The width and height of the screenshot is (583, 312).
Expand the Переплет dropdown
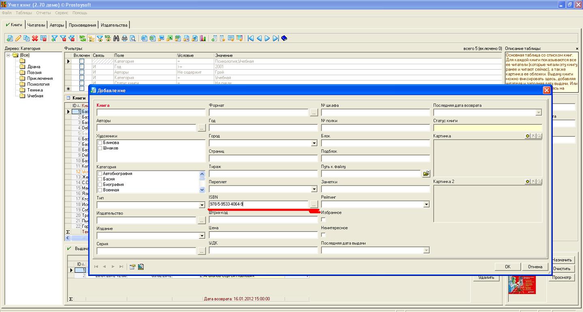pyautogui.click(x=314, y=189)
